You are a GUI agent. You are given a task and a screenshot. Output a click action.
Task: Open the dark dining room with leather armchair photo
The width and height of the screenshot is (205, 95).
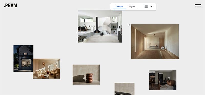click(x=163, y=80)
